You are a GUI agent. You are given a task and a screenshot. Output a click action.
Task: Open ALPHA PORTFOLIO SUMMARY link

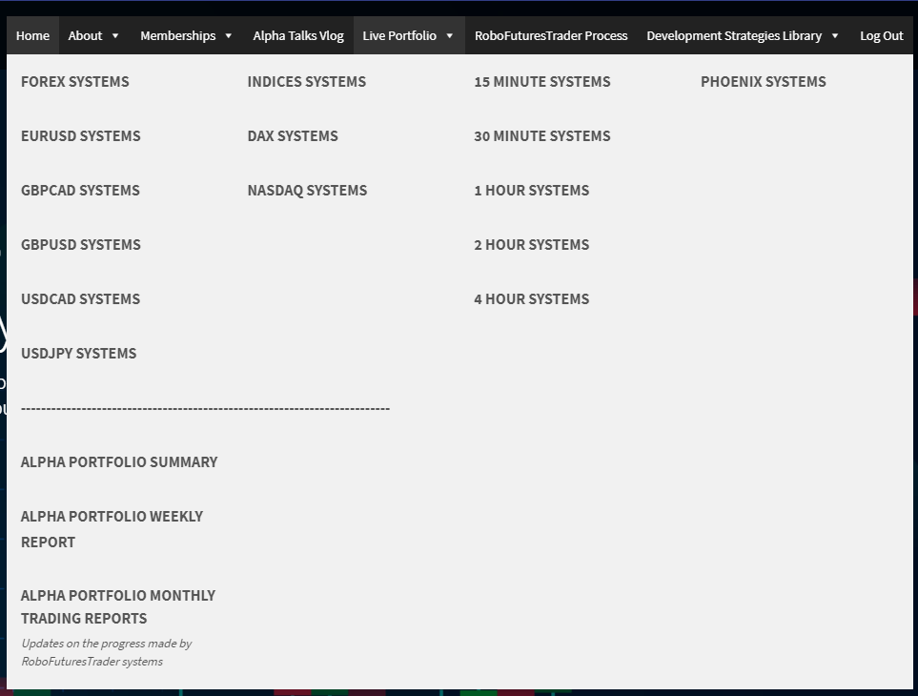pyautogui.click(x=119, y=461)
